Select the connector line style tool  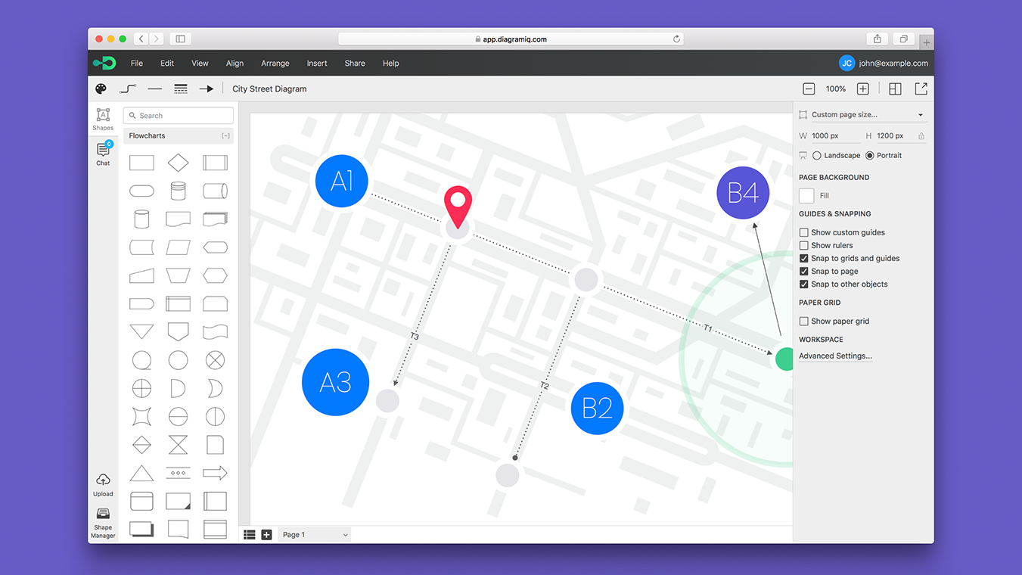point(127,89)
